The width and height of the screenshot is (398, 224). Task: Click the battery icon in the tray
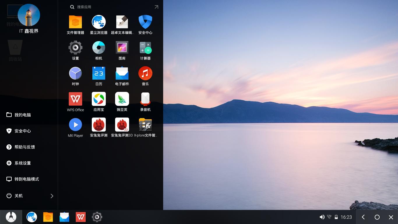coord(336,217)
